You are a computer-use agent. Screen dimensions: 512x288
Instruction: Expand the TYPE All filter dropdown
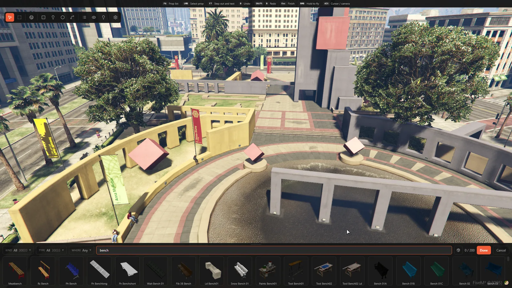point(51,250)
